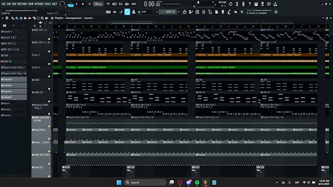The image size is (333, 187).
Task: Toggle the highlighted multilink to controllers icon
Action: click(x=127, y=12)
